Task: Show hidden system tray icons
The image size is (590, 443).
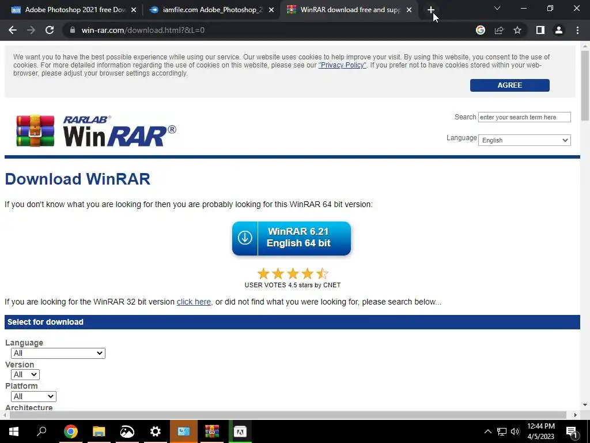Action: pyautogui.click(x=487, y=431)
